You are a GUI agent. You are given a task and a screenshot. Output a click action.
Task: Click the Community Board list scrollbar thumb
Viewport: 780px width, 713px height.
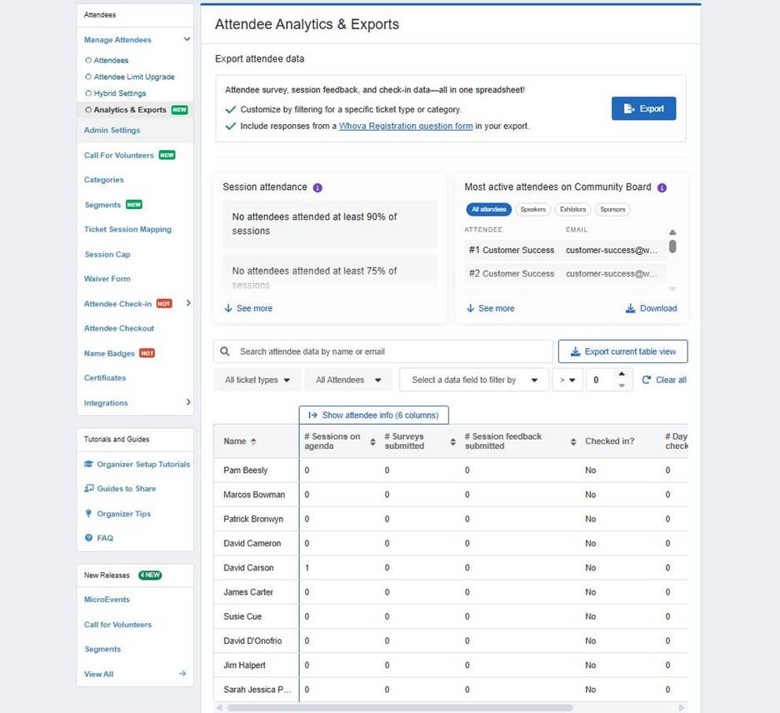672,246
